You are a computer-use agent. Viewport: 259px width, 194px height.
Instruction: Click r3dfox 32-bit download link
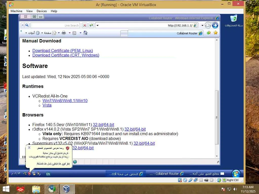pyautogui.click(x=129, y=129)
